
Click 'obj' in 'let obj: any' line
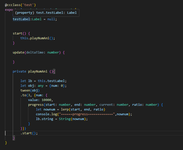(31, 86)
